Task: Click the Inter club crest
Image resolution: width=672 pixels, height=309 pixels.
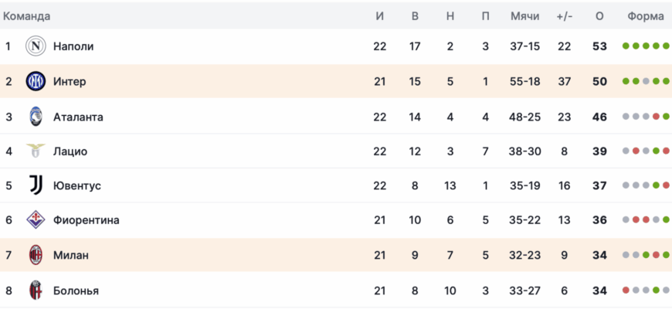Action: 36,81
